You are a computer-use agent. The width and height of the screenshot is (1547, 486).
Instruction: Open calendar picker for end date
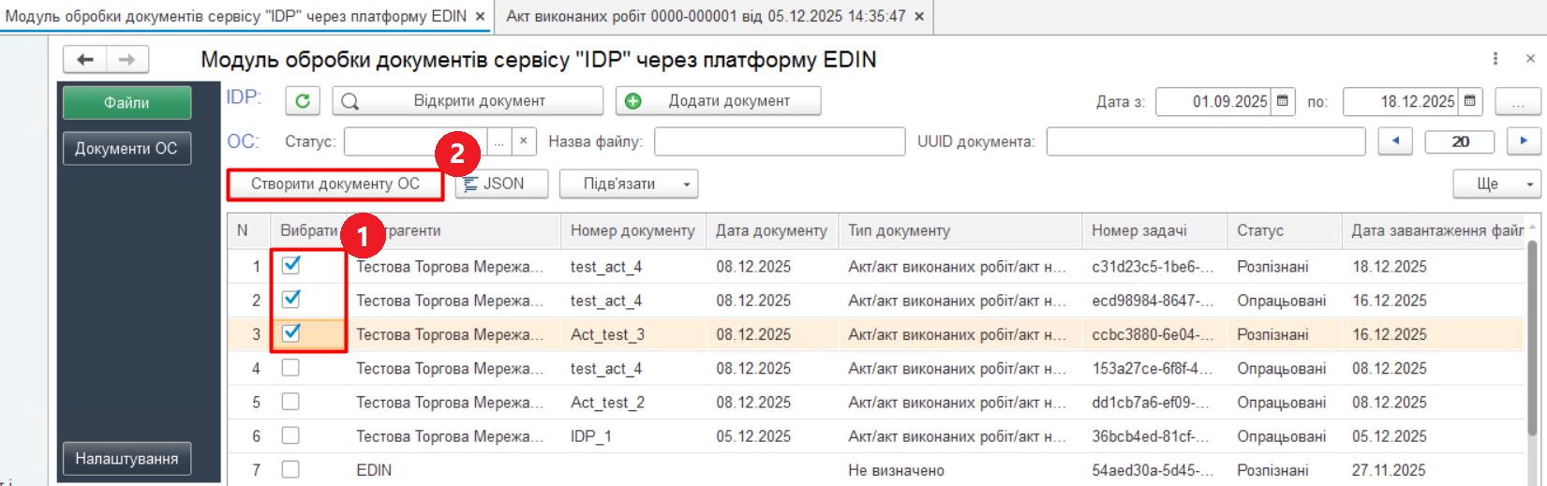point(1470,101)
